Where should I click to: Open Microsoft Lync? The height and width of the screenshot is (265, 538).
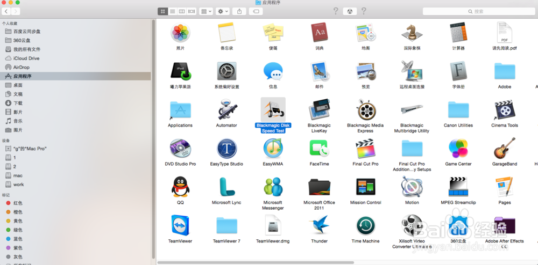[x=226, y=187]
